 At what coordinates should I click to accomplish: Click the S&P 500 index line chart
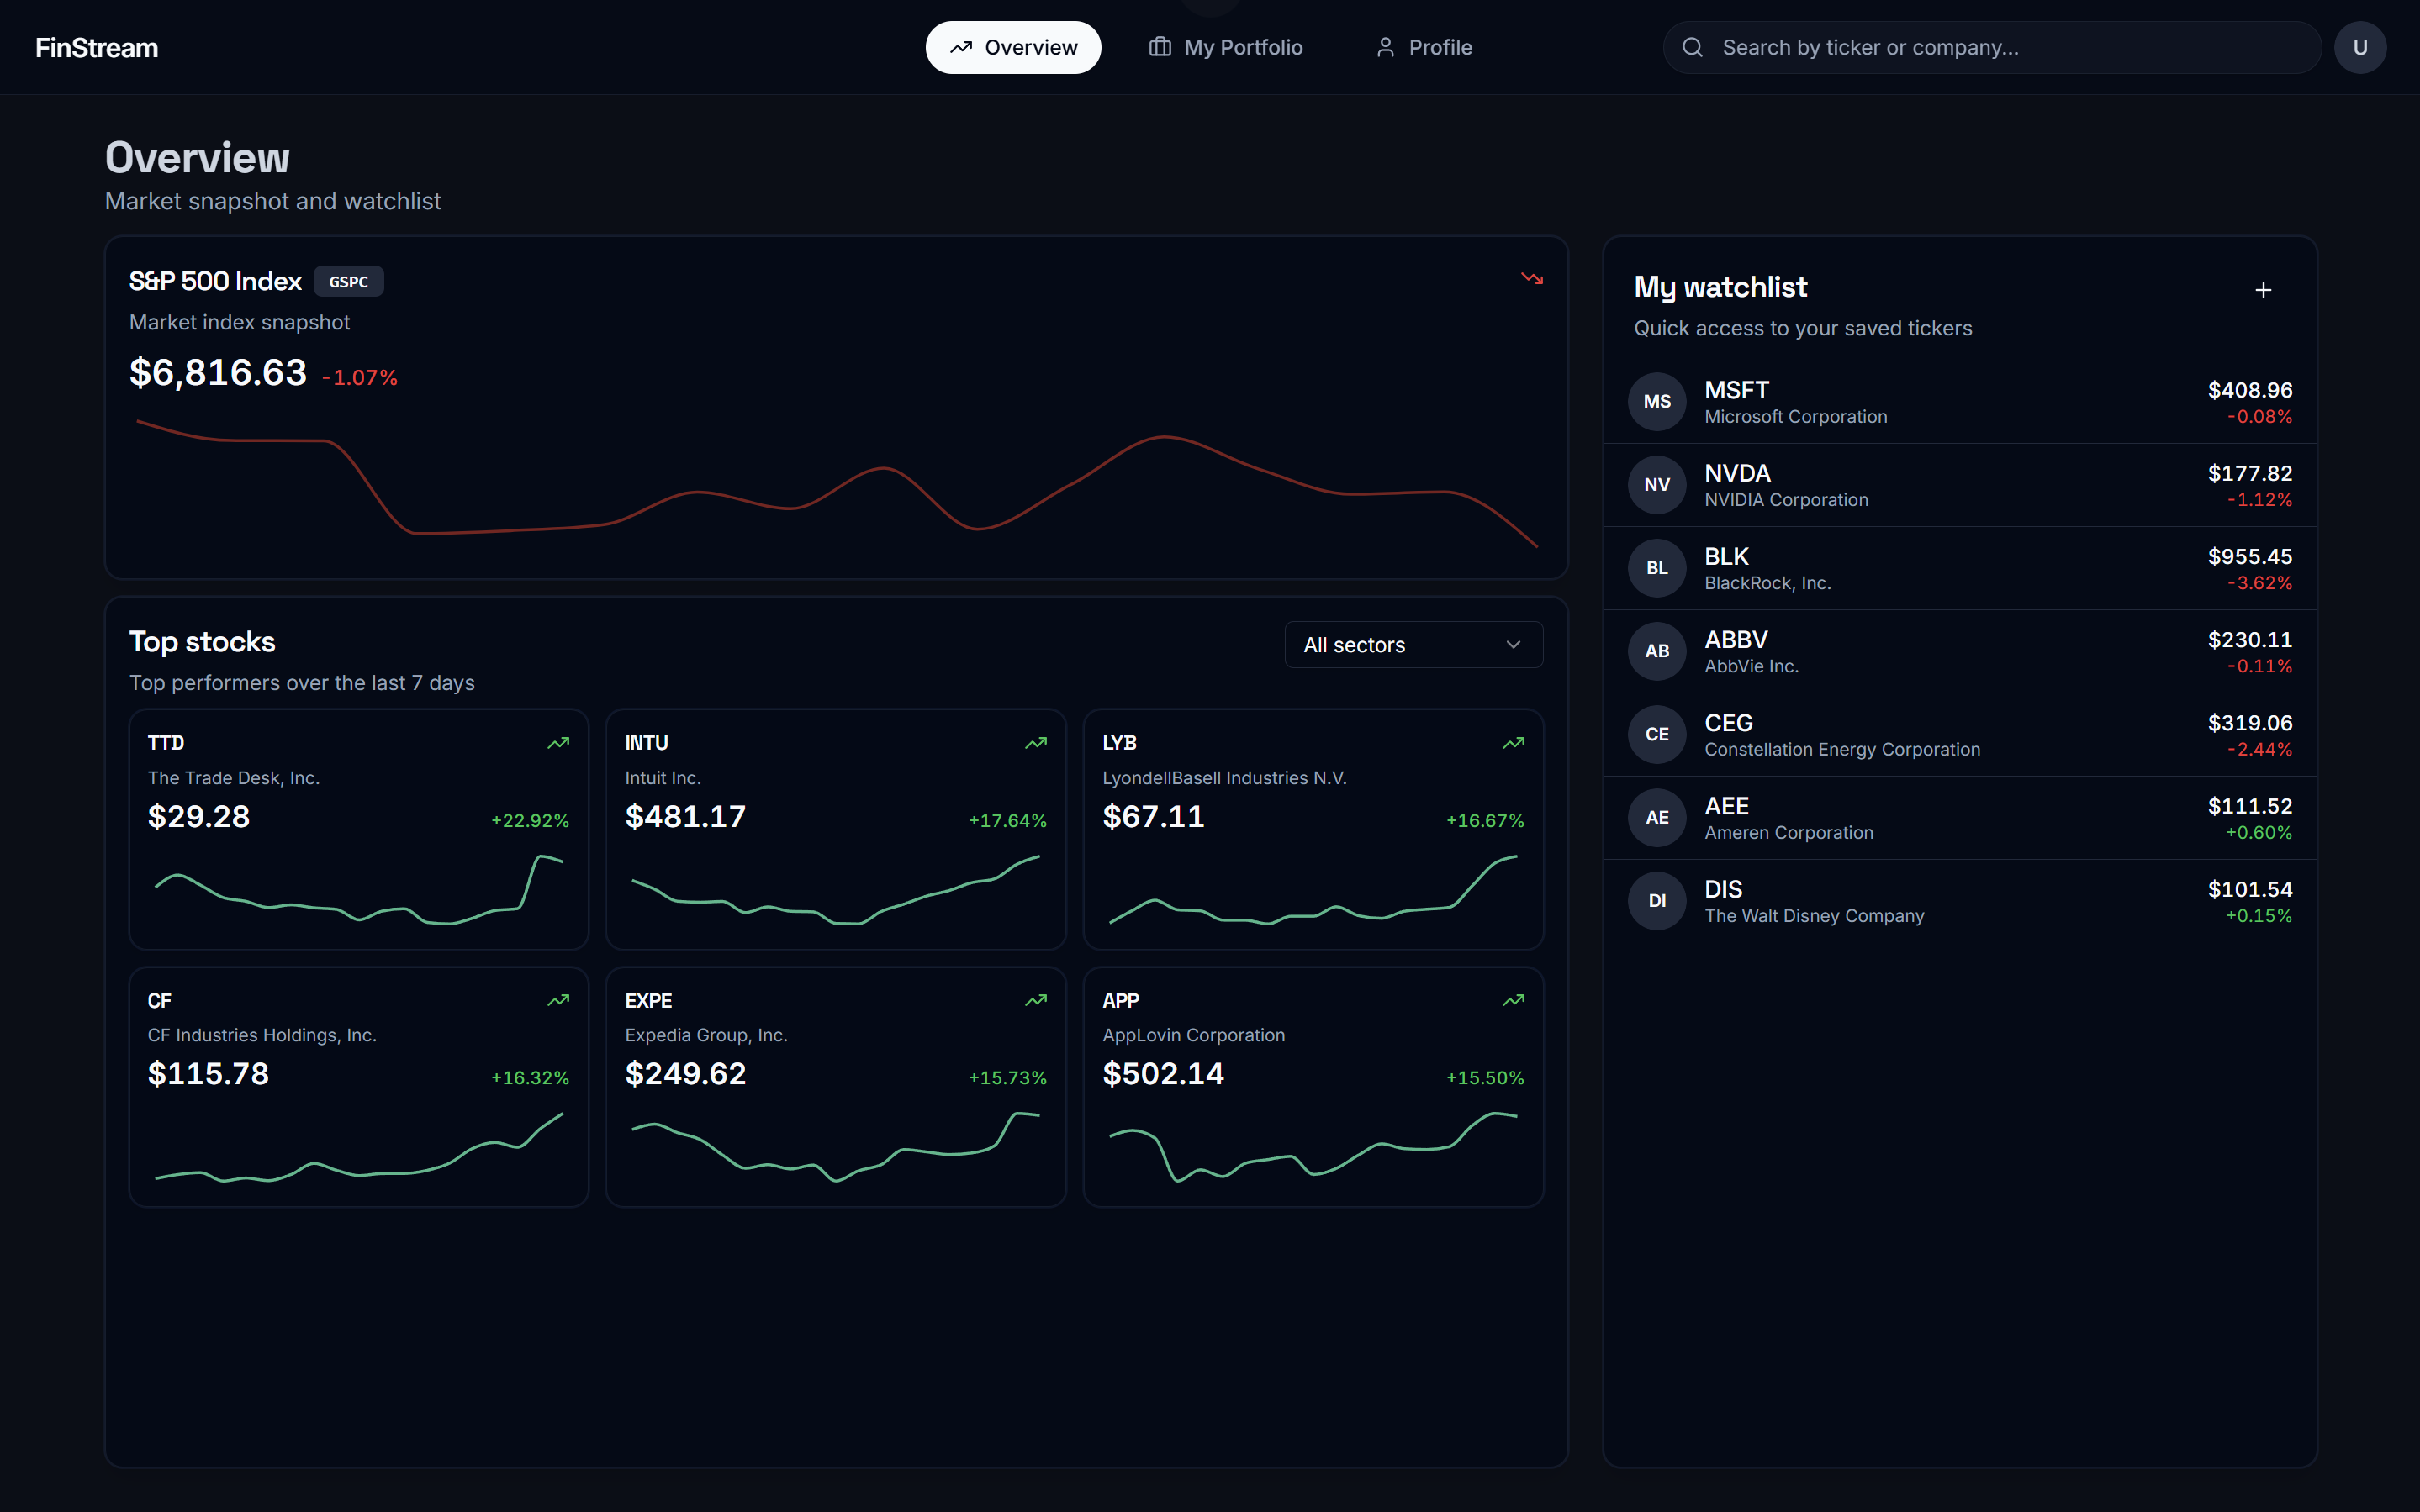click(x=835, y=485)
